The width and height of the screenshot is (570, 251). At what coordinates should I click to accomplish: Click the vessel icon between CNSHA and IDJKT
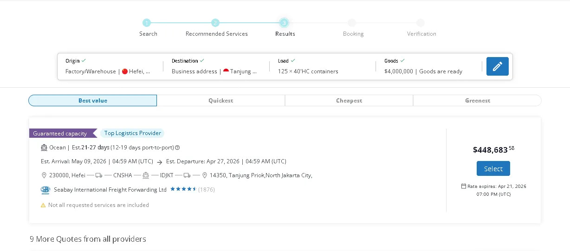(146, 175)
